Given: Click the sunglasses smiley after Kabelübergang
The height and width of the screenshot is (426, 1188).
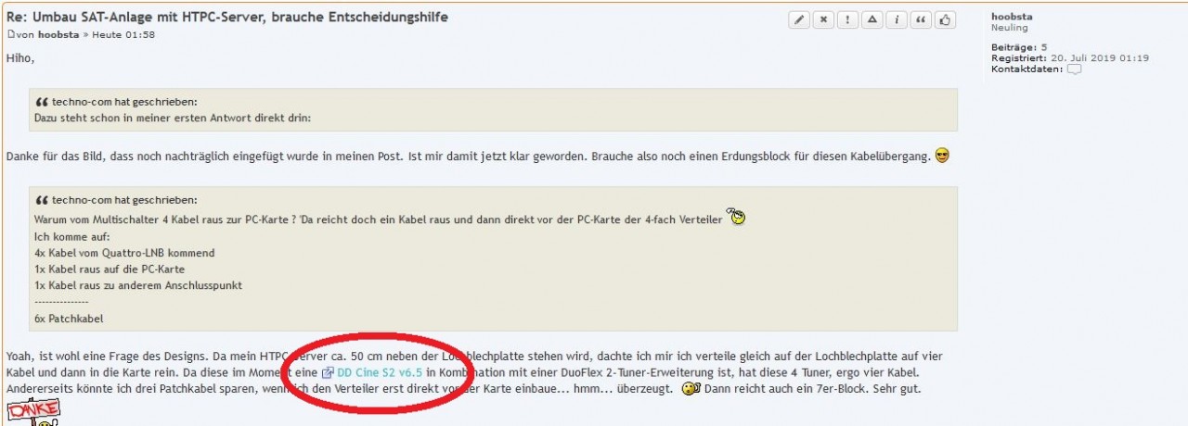Looking at the screenshot, I should click(942, 155).
